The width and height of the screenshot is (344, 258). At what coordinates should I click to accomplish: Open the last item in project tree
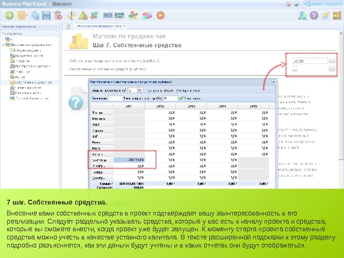(x=29, y=98)
